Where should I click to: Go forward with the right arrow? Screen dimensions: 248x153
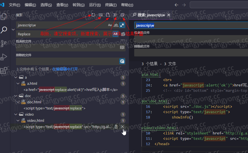[x=184, y=5]
